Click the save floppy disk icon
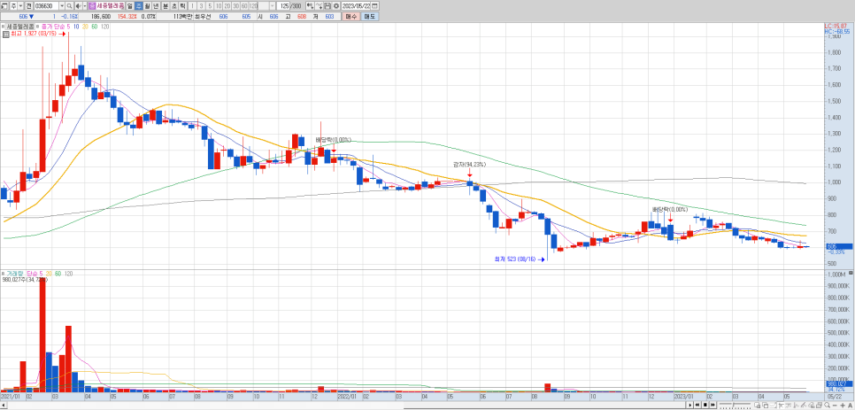Viewport: 855px width, 410px height. click(x=327, y=5)
